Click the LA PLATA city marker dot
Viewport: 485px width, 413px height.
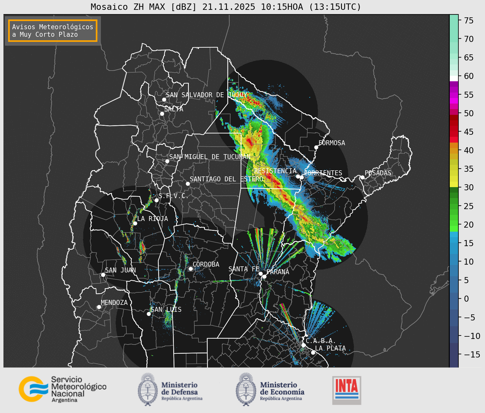[313, 353]
